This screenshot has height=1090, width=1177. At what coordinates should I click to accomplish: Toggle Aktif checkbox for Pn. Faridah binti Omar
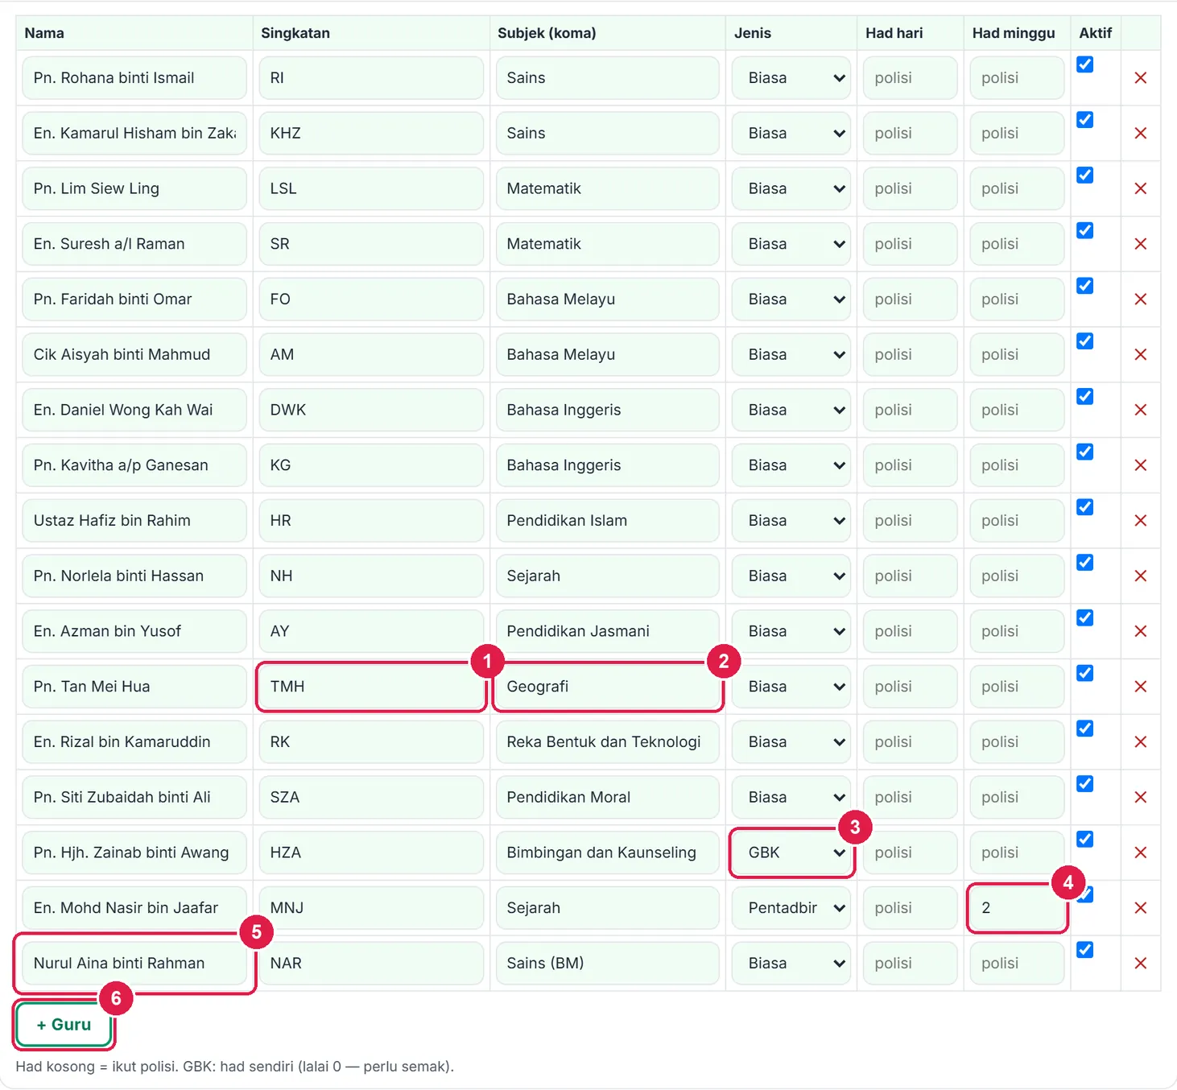click(x=1084, y=286)
